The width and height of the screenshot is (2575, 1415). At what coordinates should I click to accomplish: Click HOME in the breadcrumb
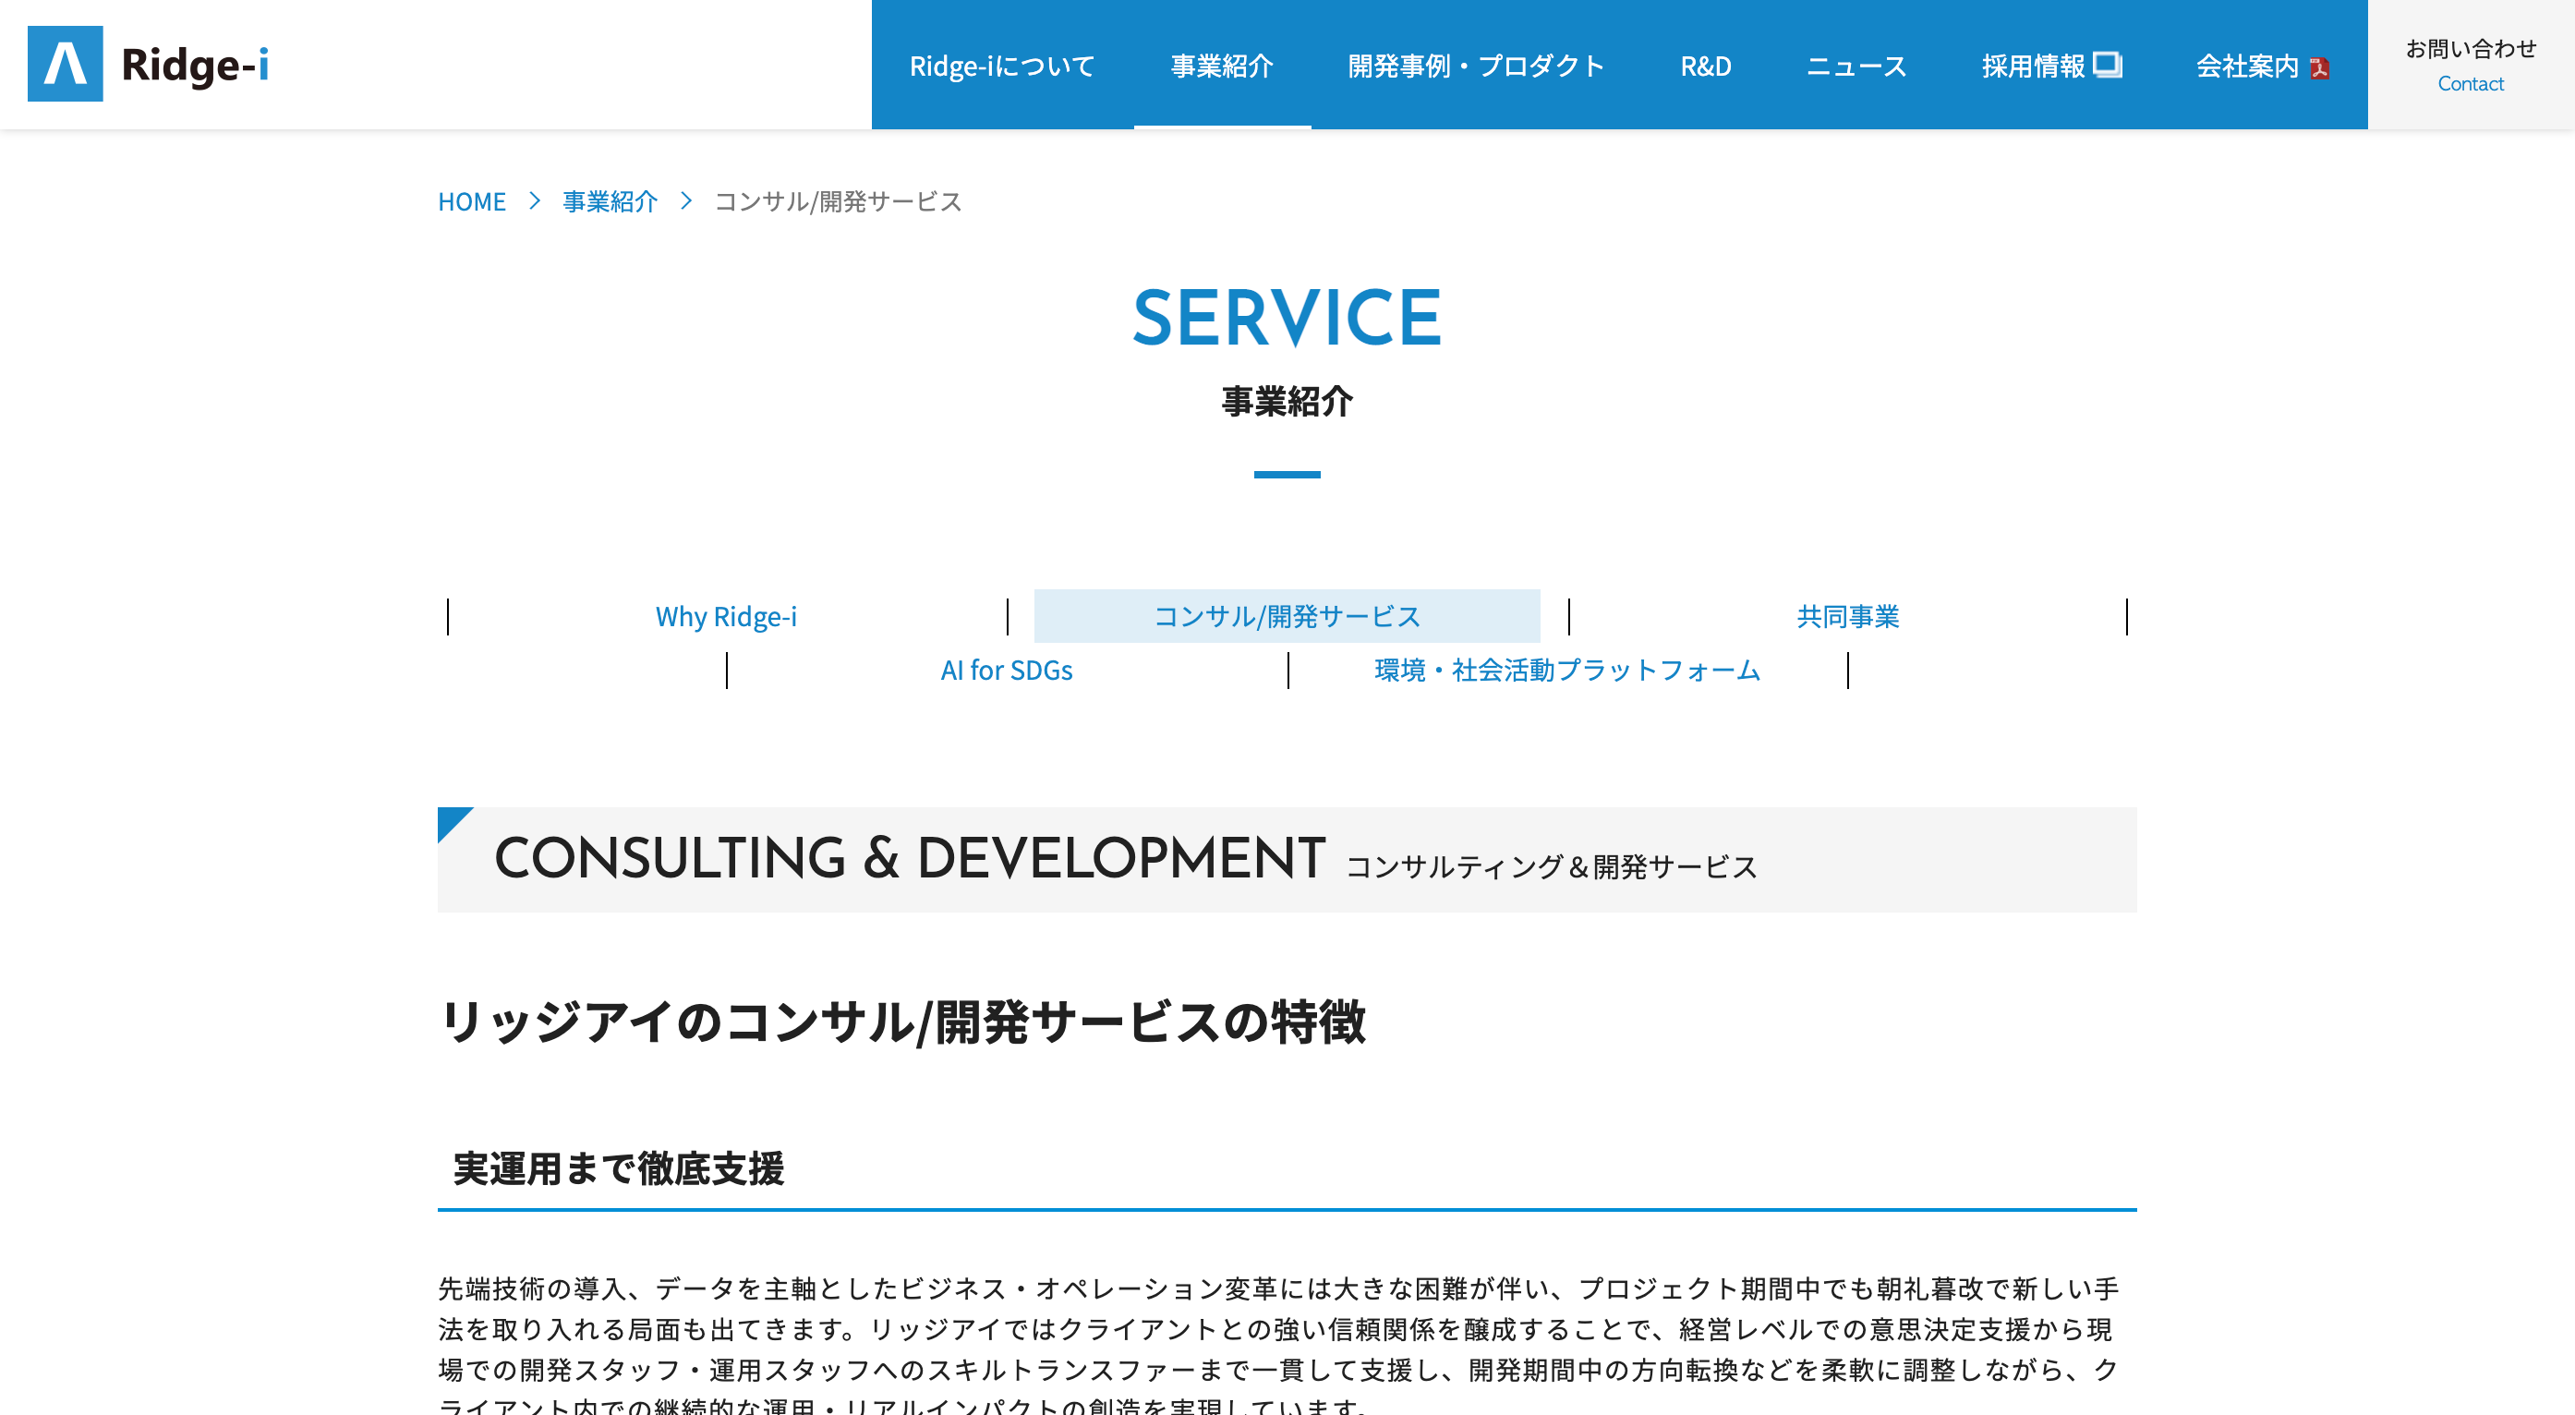coord(472,202)
